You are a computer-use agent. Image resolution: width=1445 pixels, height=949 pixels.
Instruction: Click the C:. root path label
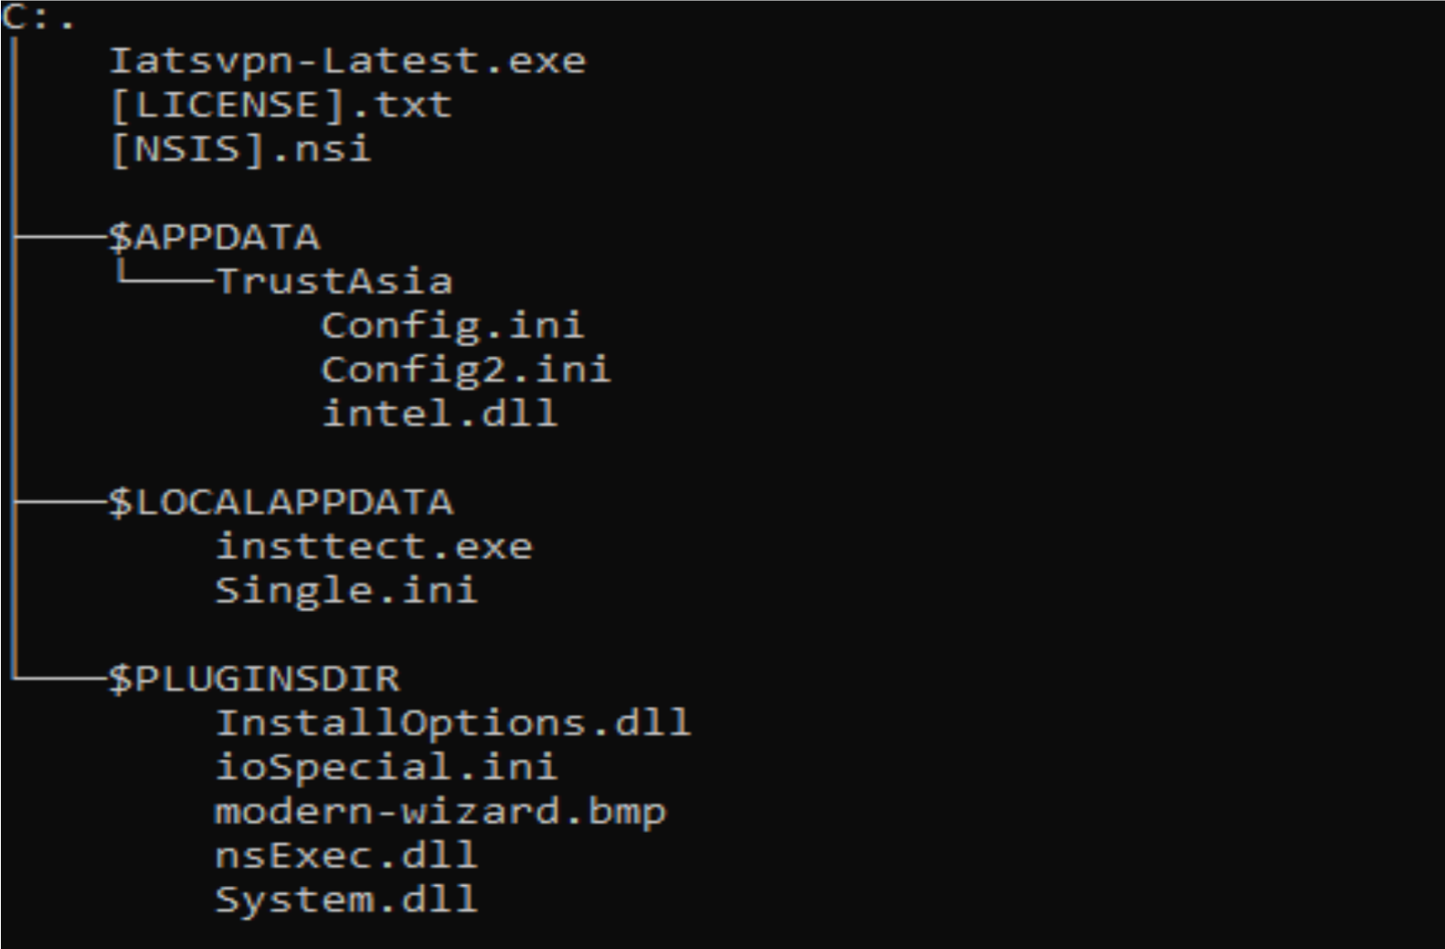coord(38,18)
